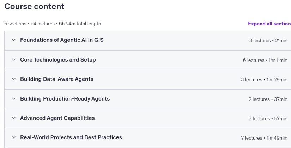Click chevron icon beside Real-World Projects and Best Practices
The height and width of the screenshot is (148, 291).
(14, 137)
